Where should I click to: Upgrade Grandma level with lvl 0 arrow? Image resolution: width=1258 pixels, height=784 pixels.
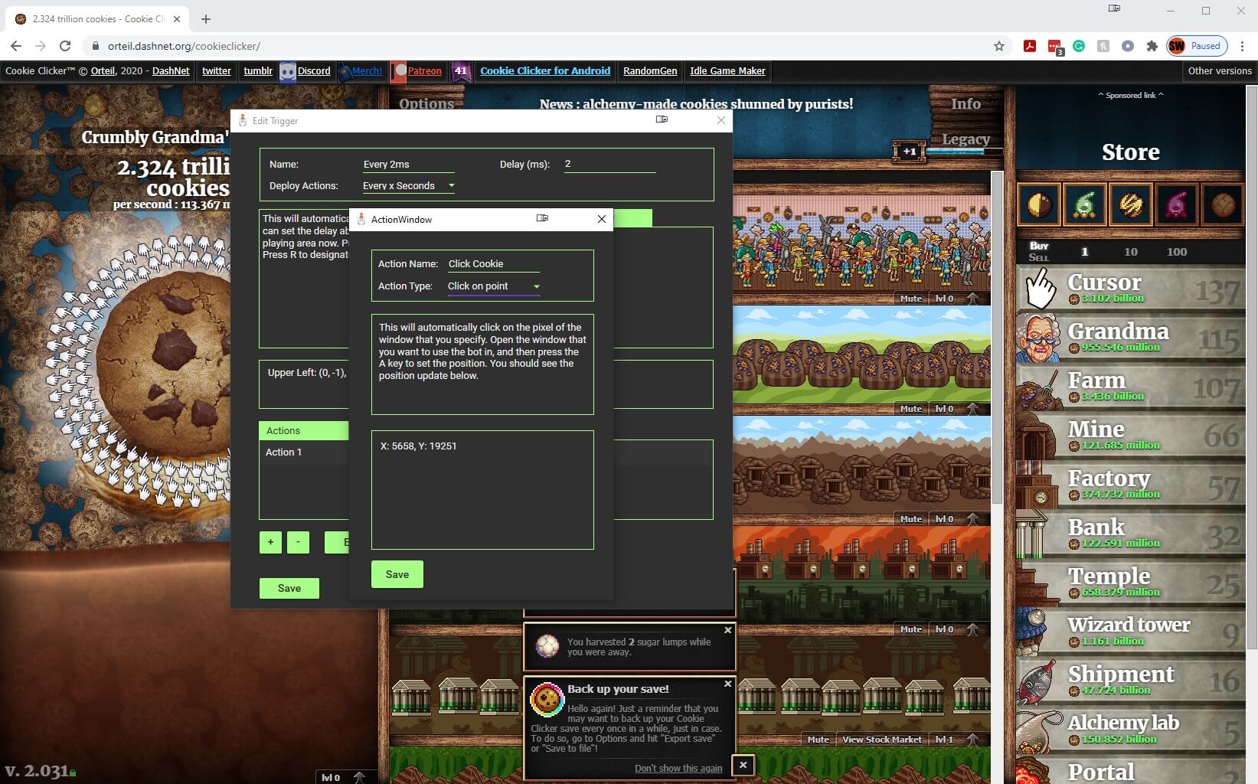tap(972, 299)
